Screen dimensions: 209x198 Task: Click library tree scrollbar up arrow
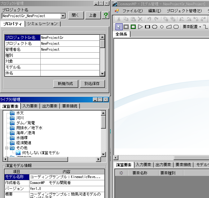click(103, 113)
